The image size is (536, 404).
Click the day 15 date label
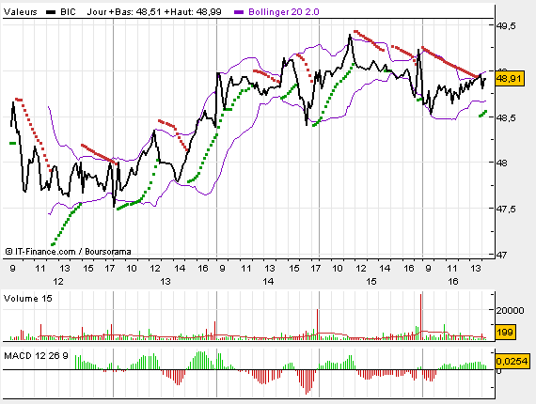371,282
